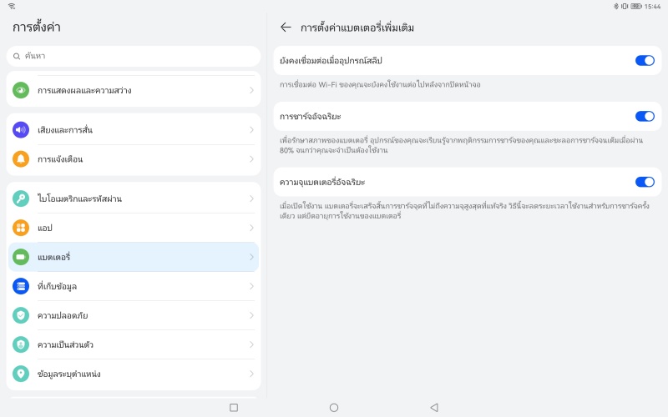The image size is (668, 417).
Task: Tap the battery level status icon
Action: 636,6
